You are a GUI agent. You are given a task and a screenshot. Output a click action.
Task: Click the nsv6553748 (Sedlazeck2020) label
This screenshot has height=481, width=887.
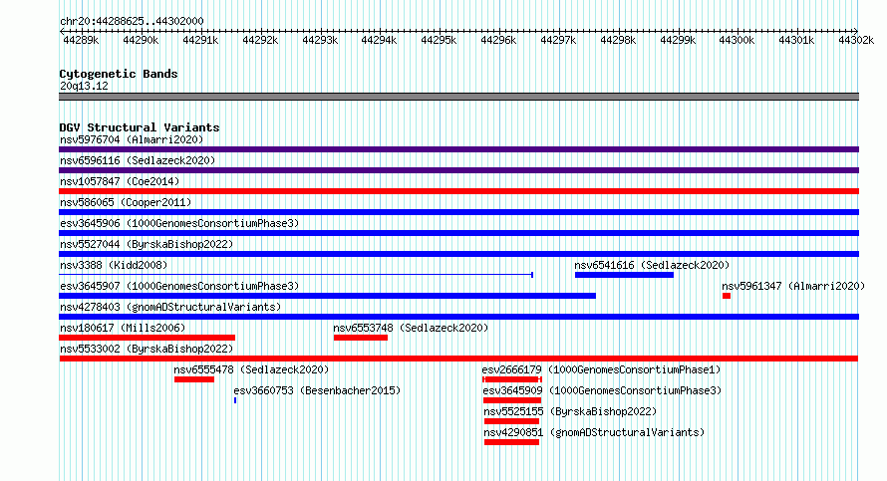click(x=411, y=328)
